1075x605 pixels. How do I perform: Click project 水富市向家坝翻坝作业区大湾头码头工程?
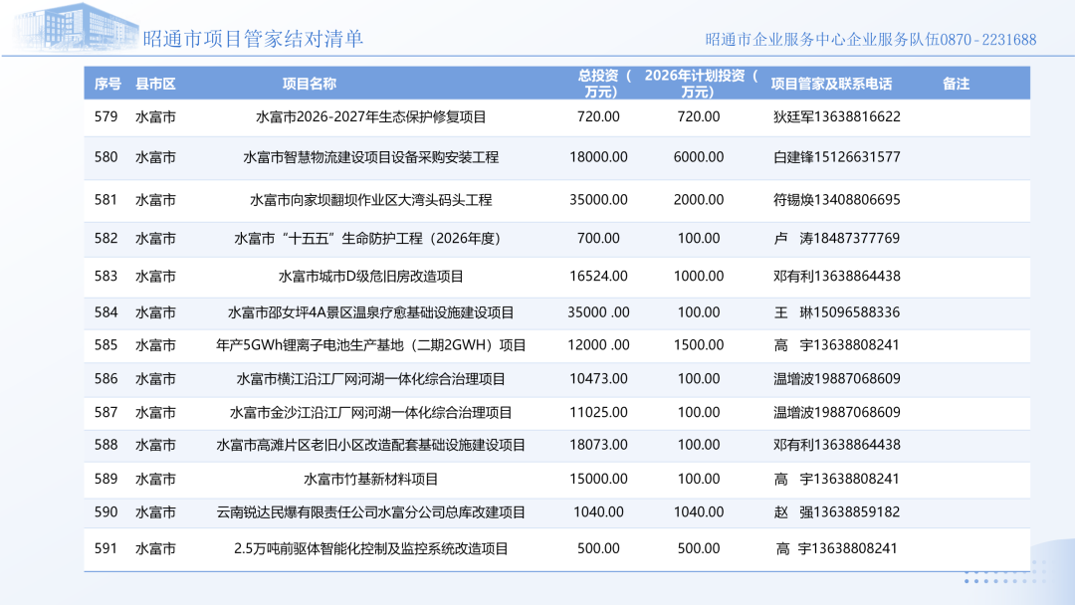click(x=371, y=200)
